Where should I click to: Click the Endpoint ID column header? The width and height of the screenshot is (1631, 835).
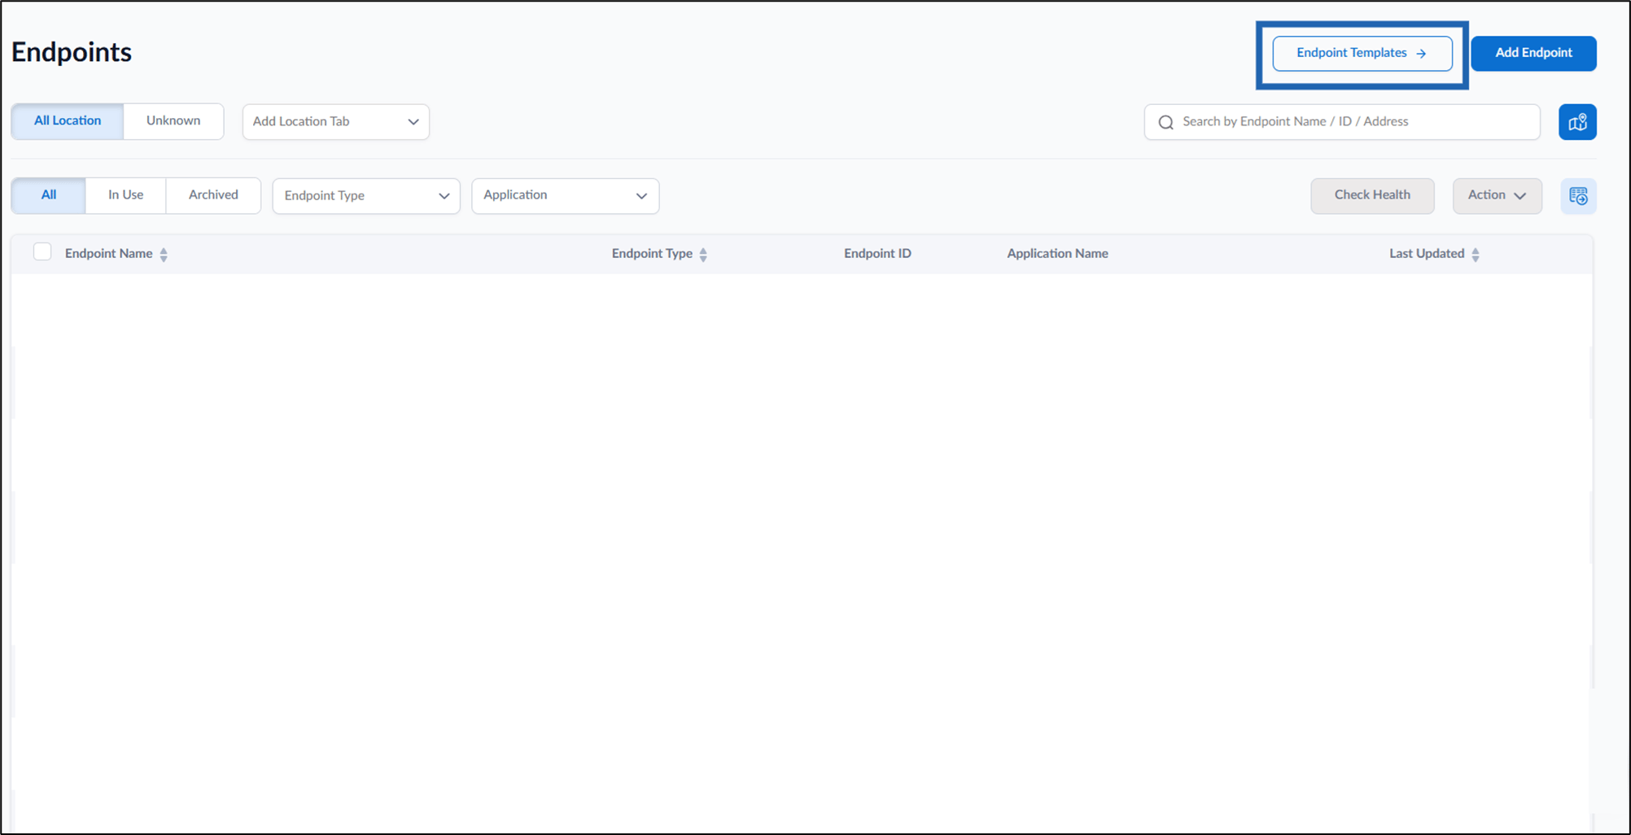coord(877,254)
